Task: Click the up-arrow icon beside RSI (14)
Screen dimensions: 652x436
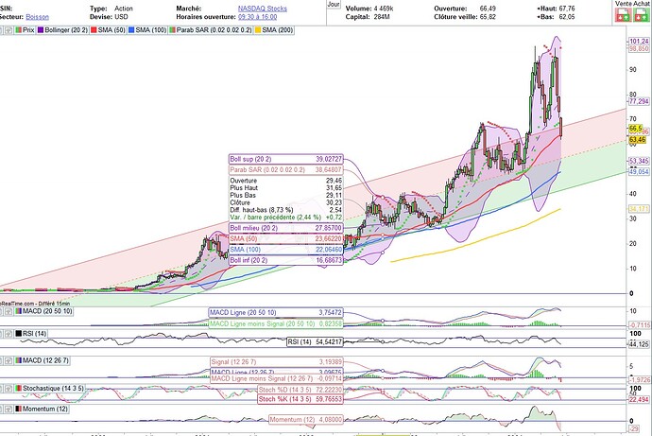Action: point(9,334)
